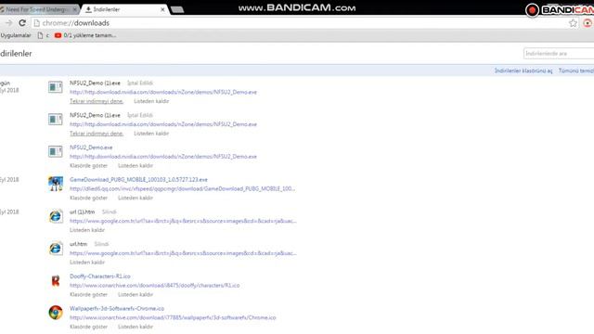Click the Dooffy-Characters-R1.ico red R icon
Image resolution: width=594 pixels, height=334 pixels.
[56, 280]
